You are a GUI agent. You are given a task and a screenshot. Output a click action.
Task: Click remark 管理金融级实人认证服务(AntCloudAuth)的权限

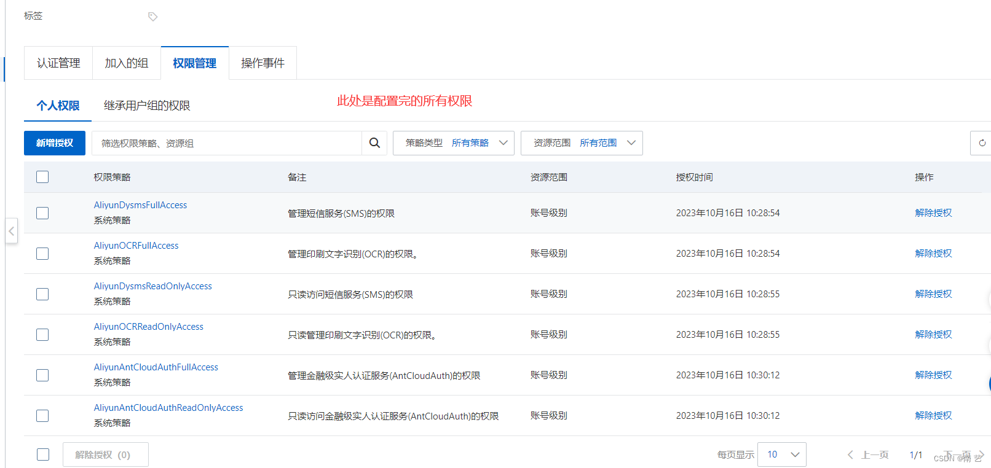pos(384,375)
